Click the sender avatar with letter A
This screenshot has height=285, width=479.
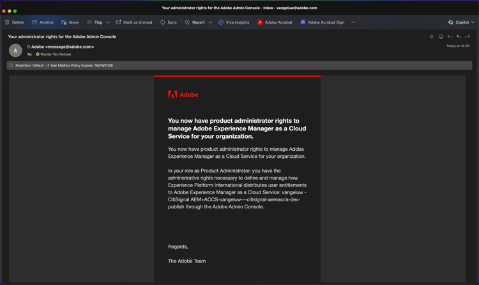pyautogui.click(x=15, y=50)
